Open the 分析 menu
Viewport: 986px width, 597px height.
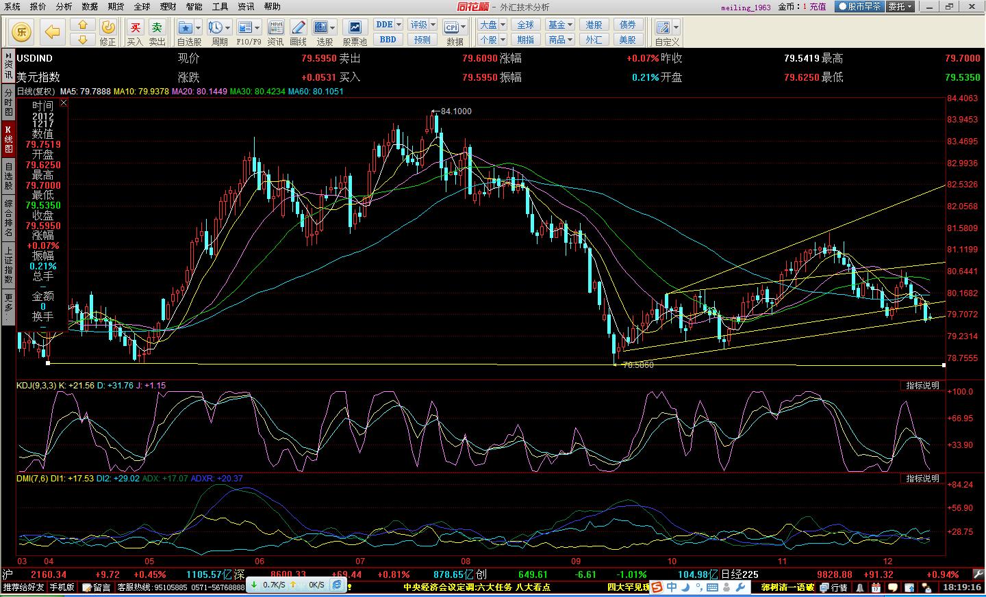pyautogui.click(x=64, y=6)
